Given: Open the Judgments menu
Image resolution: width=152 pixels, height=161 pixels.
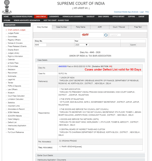Looking at the screenshot, I should (54, 16).
